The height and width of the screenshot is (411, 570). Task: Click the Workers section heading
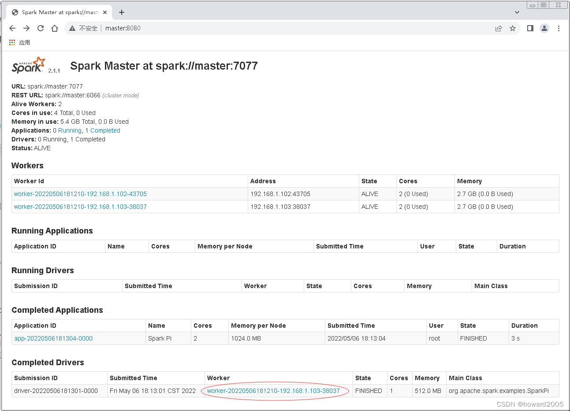27,166
